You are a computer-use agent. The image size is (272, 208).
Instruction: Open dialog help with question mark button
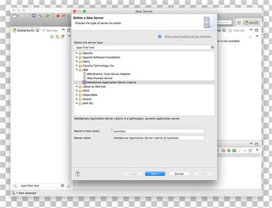pos(77,174)
